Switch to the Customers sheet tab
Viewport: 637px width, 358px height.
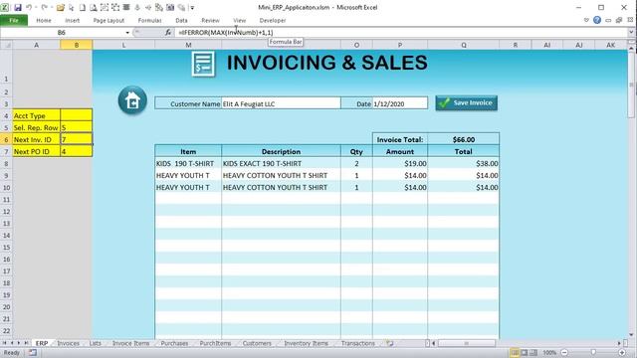(x=257, y=343)
